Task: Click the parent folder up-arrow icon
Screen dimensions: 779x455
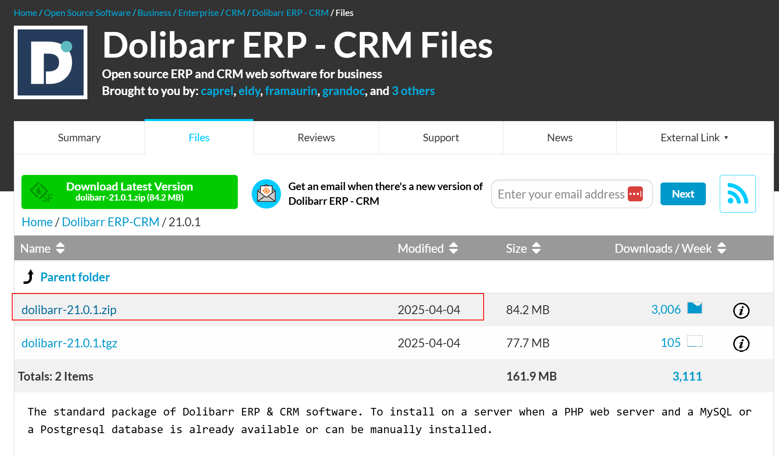Action: click(x=29, y=277)
